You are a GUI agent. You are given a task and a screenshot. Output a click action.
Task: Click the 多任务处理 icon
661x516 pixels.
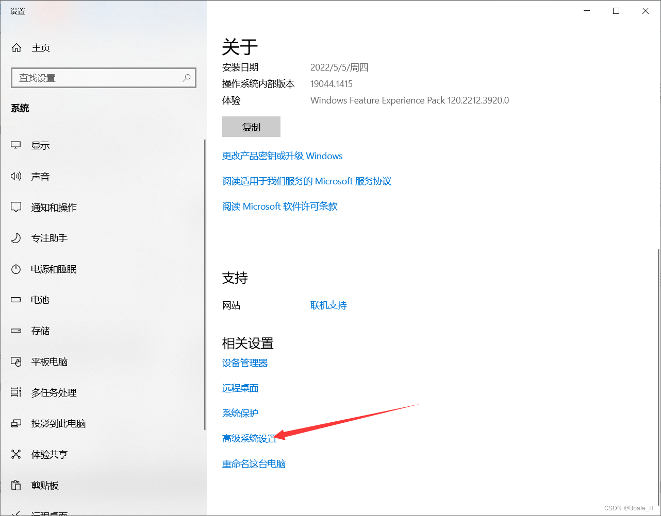click(16, 392)
